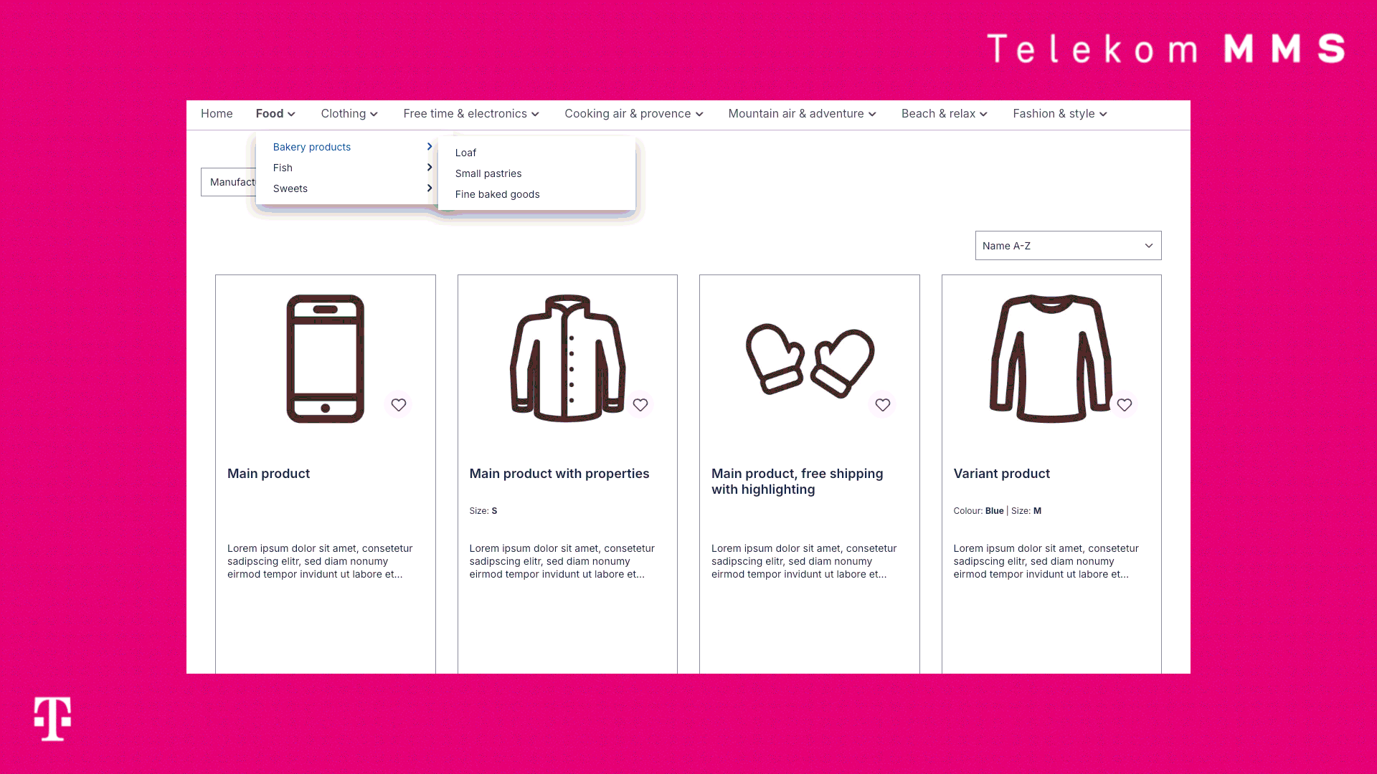1377x774 pixels.
Task: Click the heart icon on free shipping product
Action: (x=882, y=404)
